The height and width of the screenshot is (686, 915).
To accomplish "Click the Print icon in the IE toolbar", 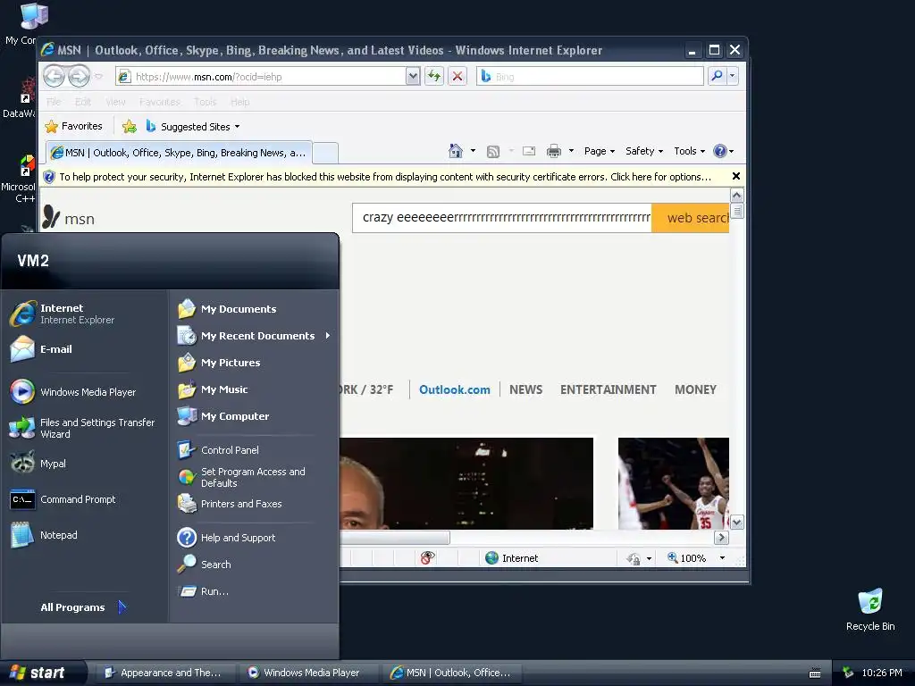I will [x=554, y=151].
